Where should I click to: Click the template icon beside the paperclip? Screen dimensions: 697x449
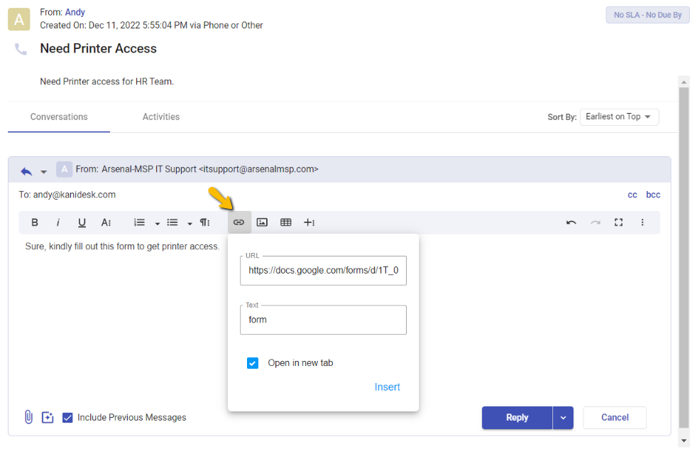click(48, 418)
